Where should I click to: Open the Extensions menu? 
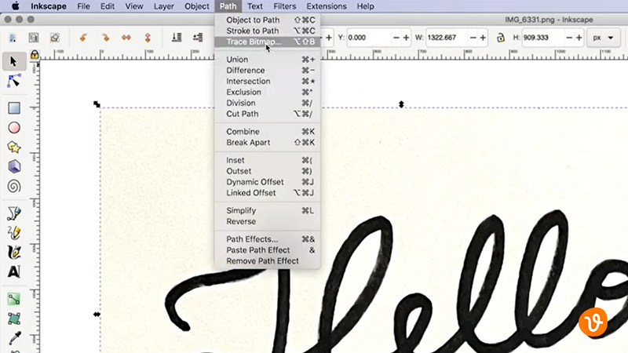pos(327,6)
